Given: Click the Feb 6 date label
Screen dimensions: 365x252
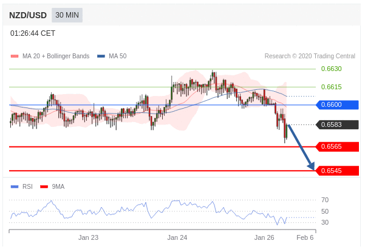Looking at the screenshot, I should 305,237.
